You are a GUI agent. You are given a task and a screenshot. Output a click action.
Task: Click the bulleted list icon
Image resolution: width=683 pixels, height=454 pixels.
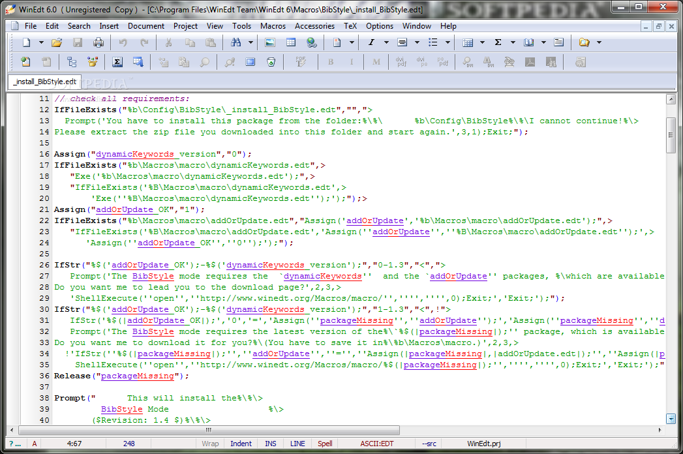point(433,42)
